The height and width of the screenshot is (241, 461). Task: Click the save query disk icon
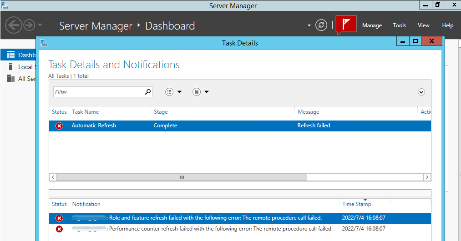(x=197, y=92)
